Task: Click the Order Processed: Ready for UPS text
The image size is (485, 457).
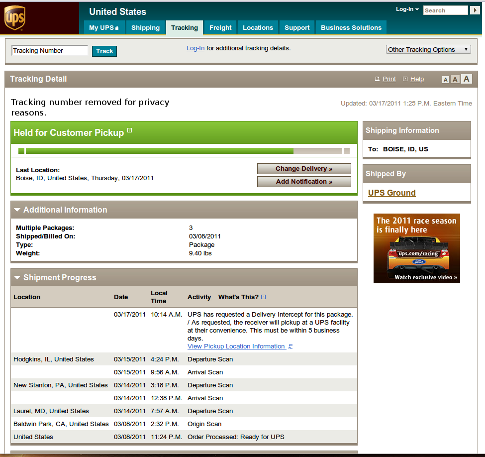Action: coord(236,437)
